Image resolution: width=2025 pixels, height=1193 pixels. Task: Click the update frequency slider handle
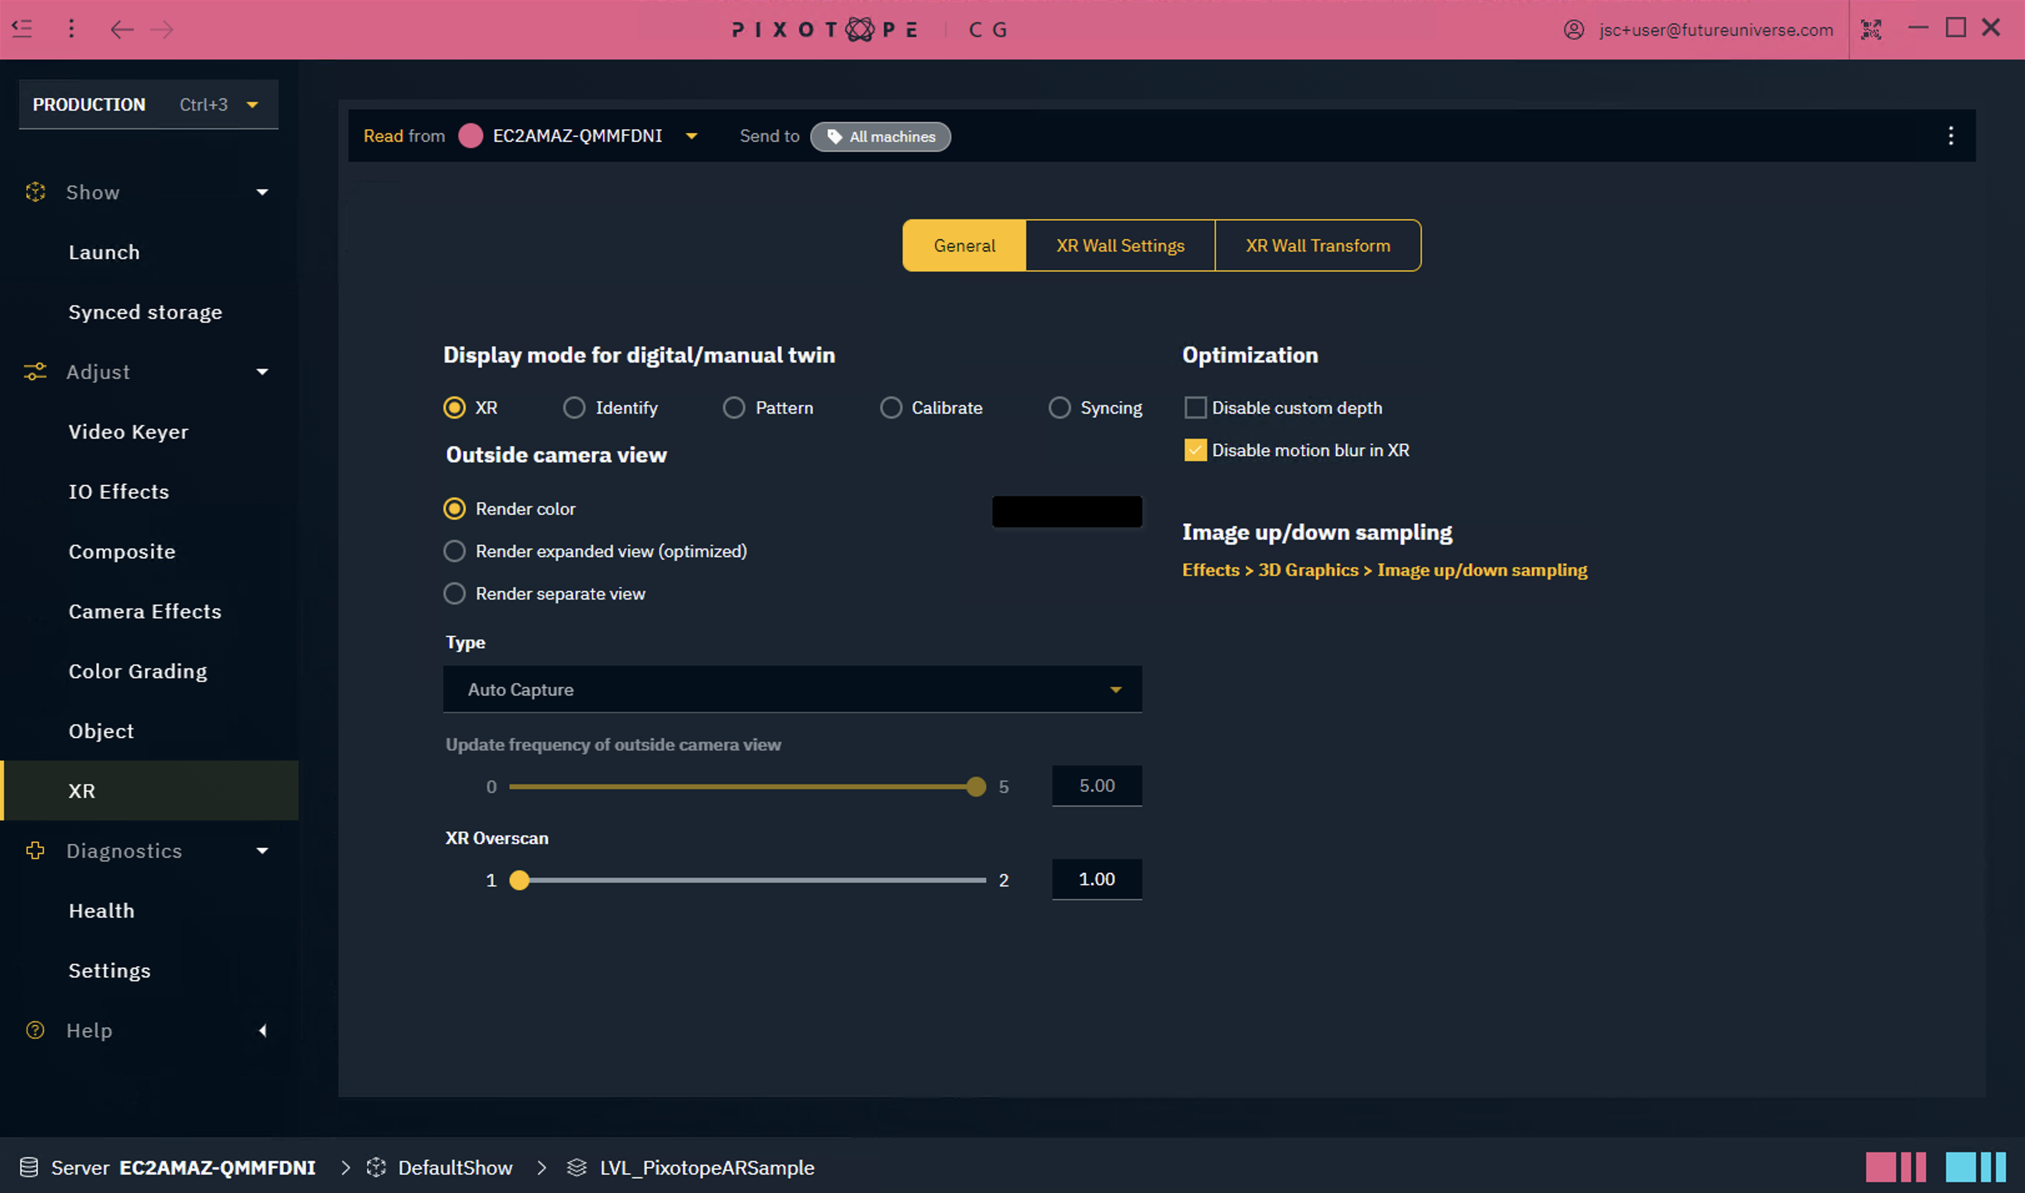pos(976,786)
